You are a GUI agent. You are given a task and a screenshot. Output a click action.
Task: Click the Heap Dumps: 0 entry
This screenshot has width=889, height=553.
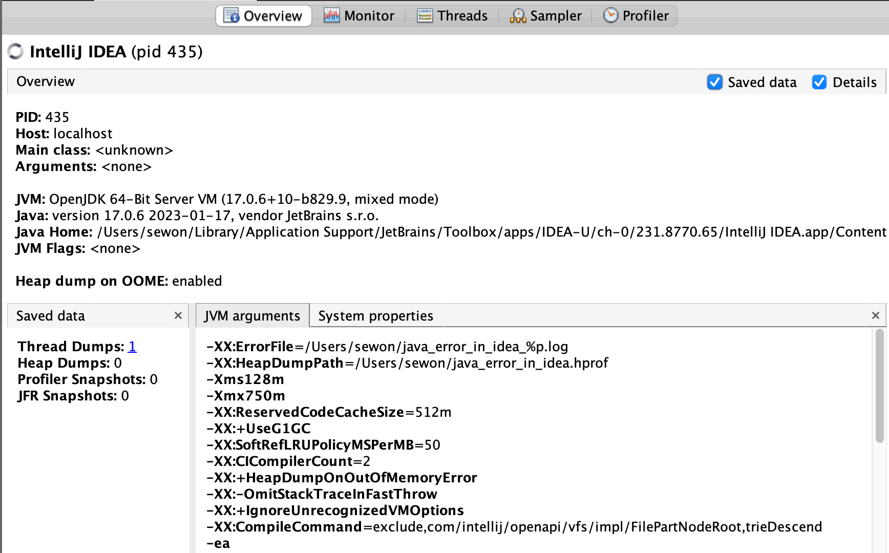pyautogui.click(x=70, y=363)
